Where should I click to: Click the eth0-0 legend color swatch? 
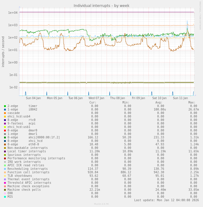(5, 144)
